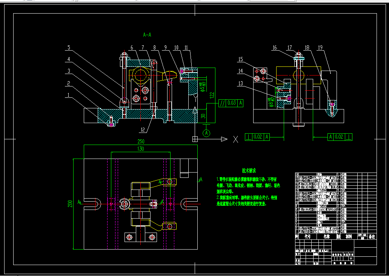Select leader number 17 in right view
The image size is (389, 276).
(290, 48)
